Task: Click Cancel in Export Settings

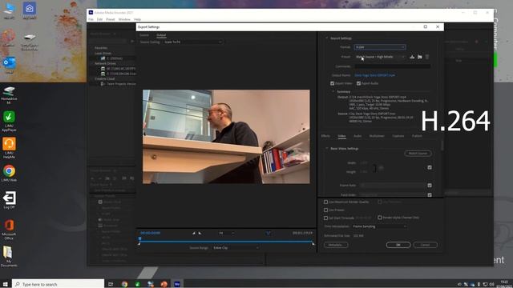Action: pyautogui.click(x=425, y=245)
